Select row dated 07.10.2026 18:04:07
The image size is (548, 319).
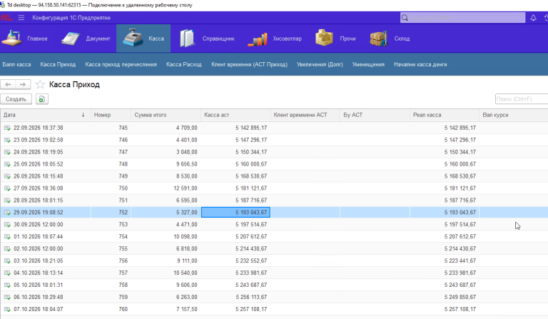click(274, 309)
